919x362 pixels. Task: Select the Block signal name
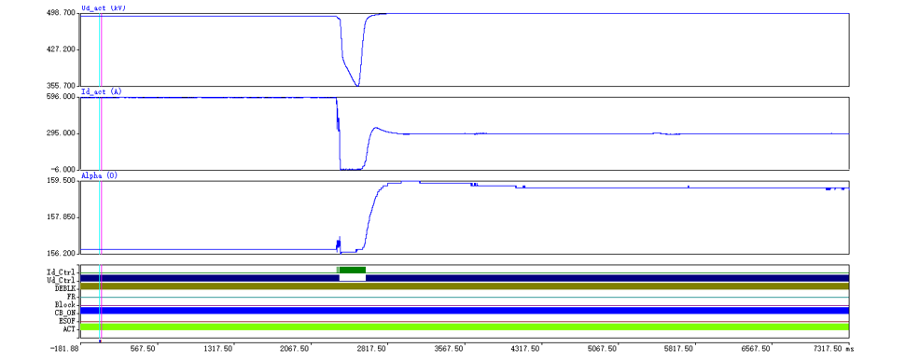65,305
